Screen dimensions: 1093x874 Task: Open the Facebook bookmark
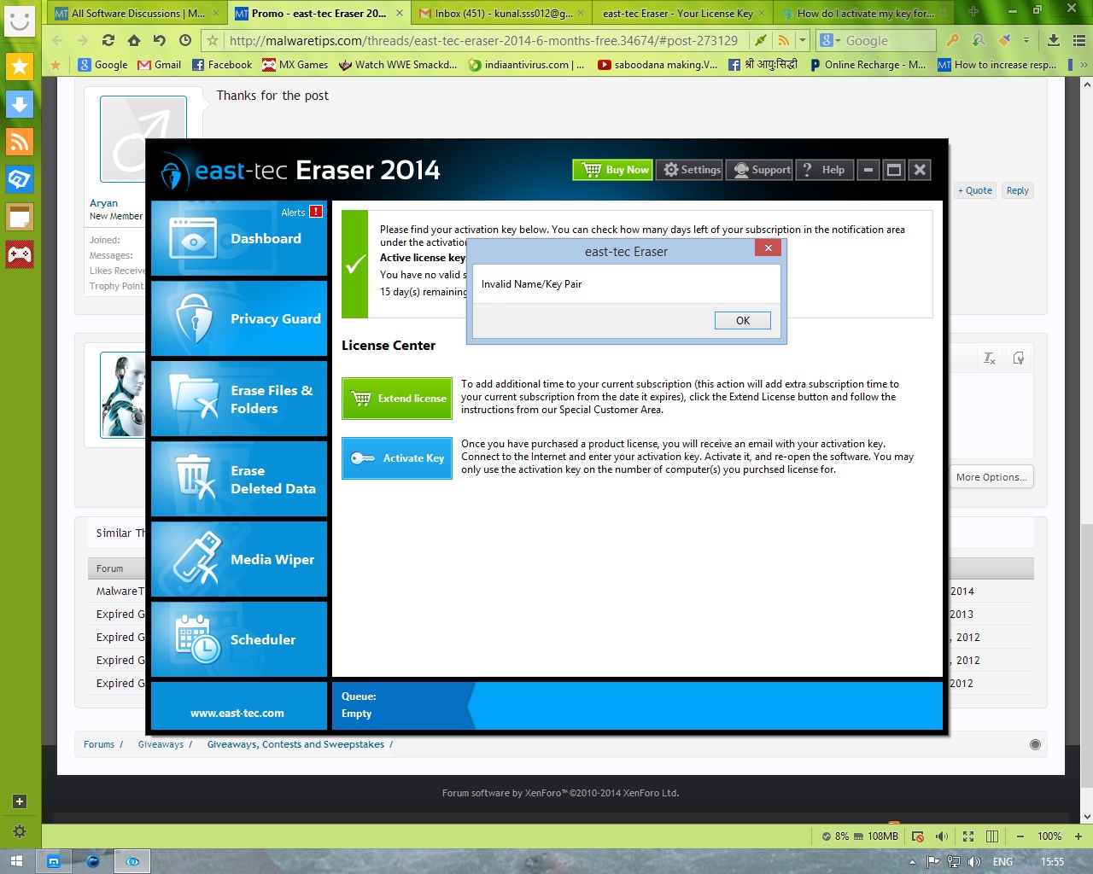pos(222,65)
